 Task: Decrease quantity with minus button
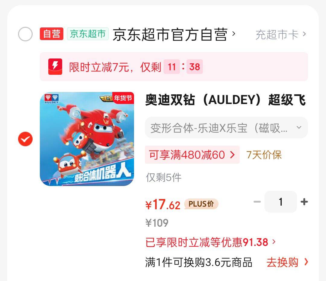(x=257, y=202)
